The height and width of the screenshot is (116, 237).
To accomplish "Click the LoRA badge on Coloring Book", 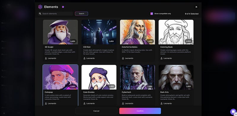I will [x=188, y=41].
